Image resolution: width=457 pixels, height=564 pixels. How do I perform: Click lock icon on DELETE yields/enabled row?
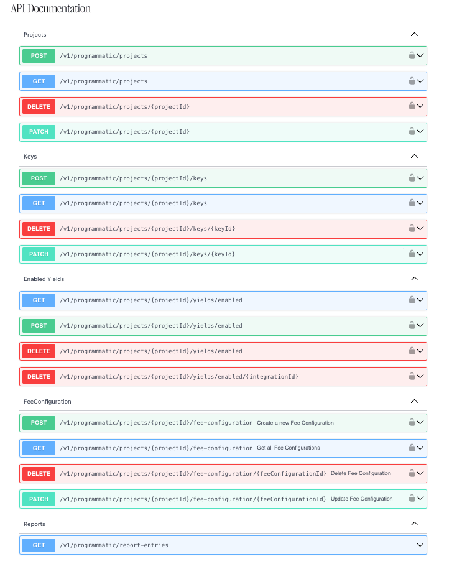click(412, 351)
